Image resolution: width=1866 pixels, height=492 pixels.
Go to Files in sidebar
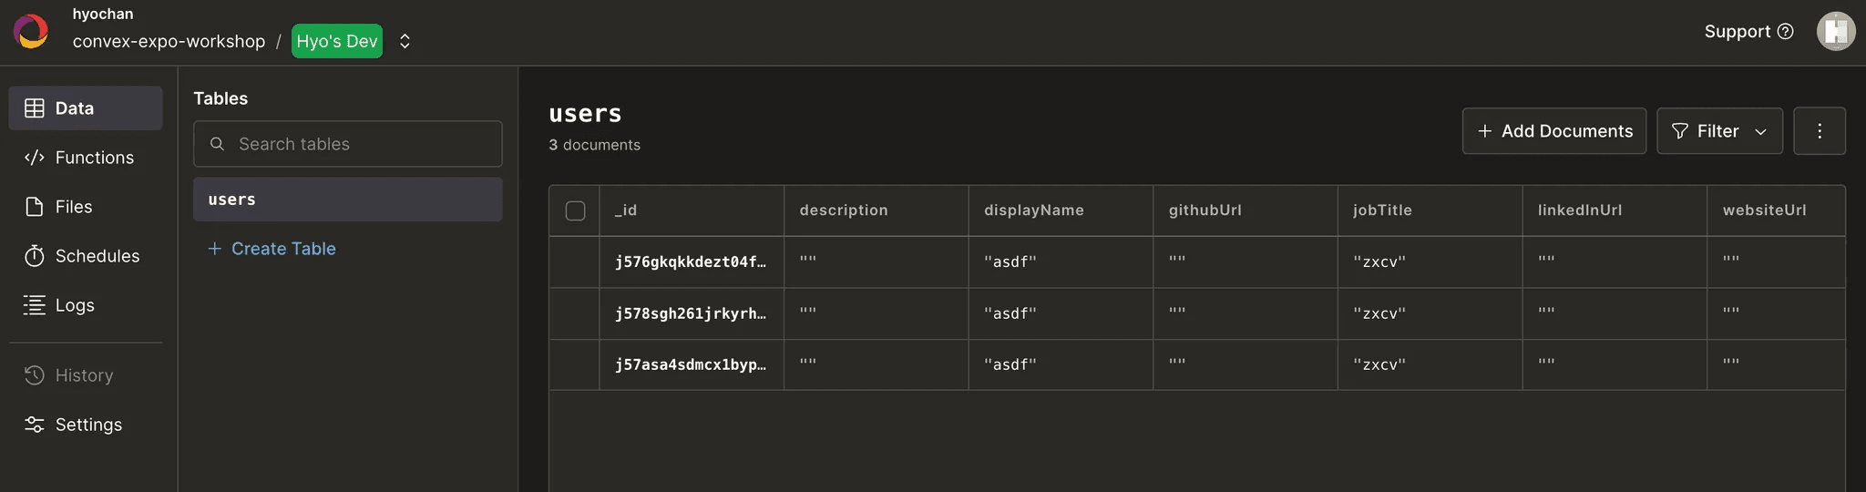73,207
